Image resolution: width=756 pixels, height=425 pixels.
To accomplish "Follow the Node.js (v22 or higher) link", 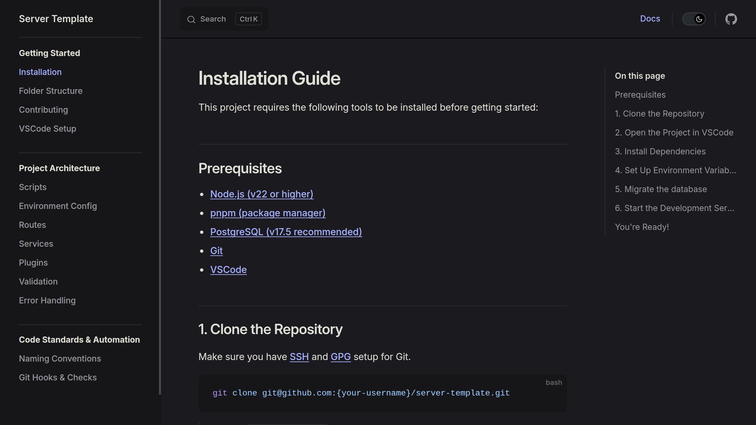I will click(262, 194).
